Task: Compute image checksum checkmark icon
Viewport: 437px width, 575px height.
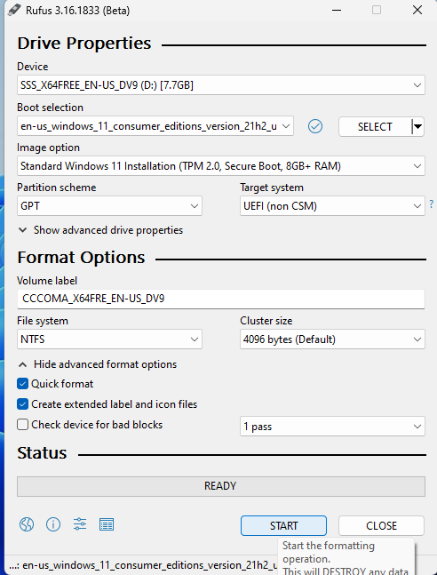Action: pyautogui.click(x=315, y=126)
